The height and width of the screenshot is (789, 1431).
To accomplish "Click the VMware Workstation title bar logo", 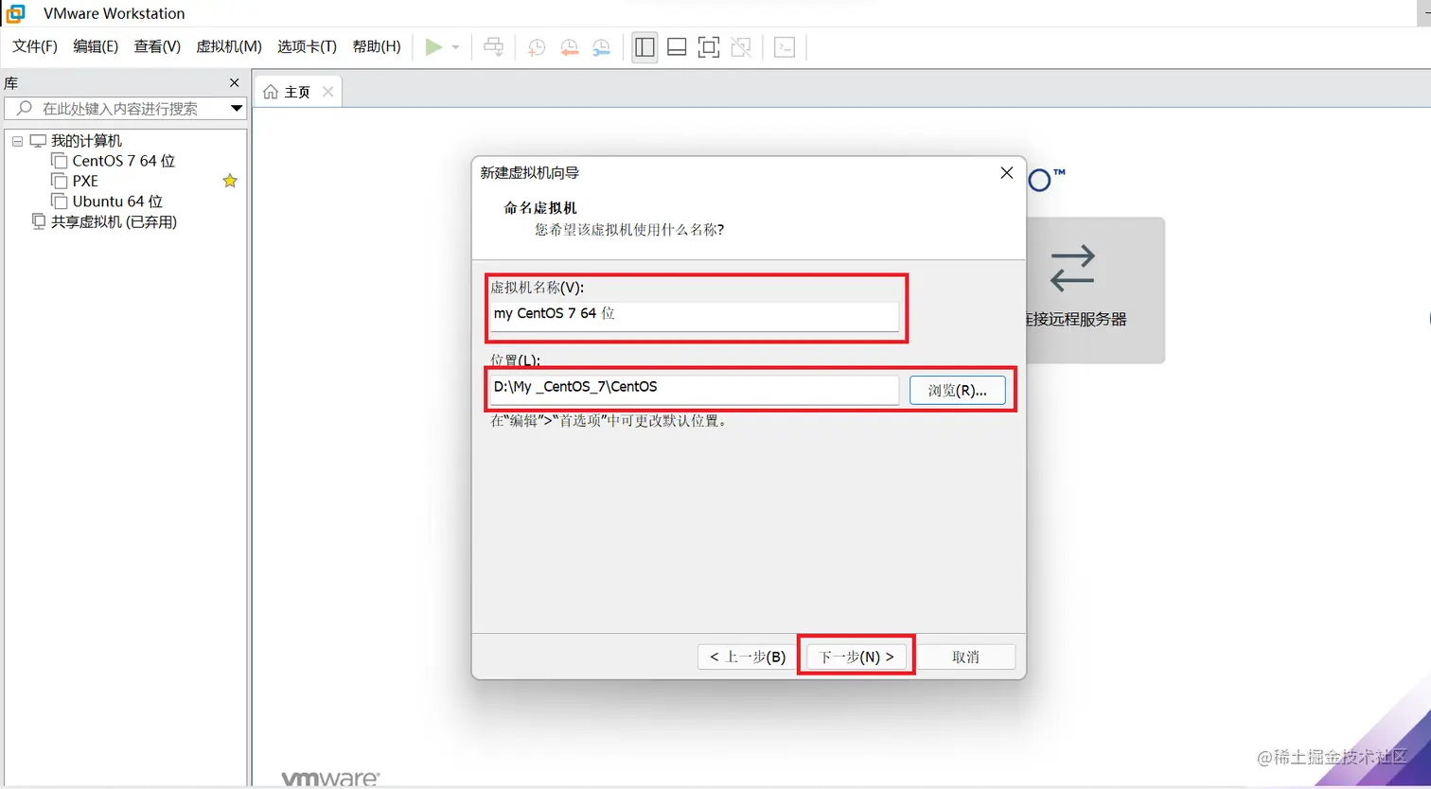I will pos(15,13).
